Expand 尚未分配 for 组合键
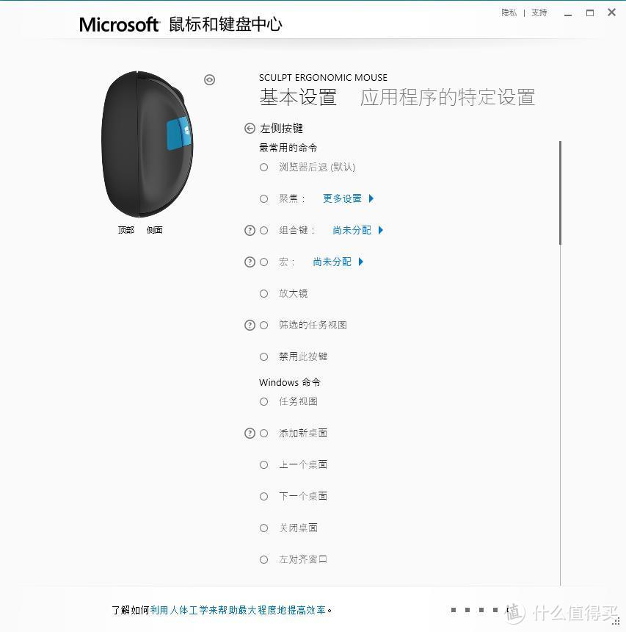 tap(358, 230)
